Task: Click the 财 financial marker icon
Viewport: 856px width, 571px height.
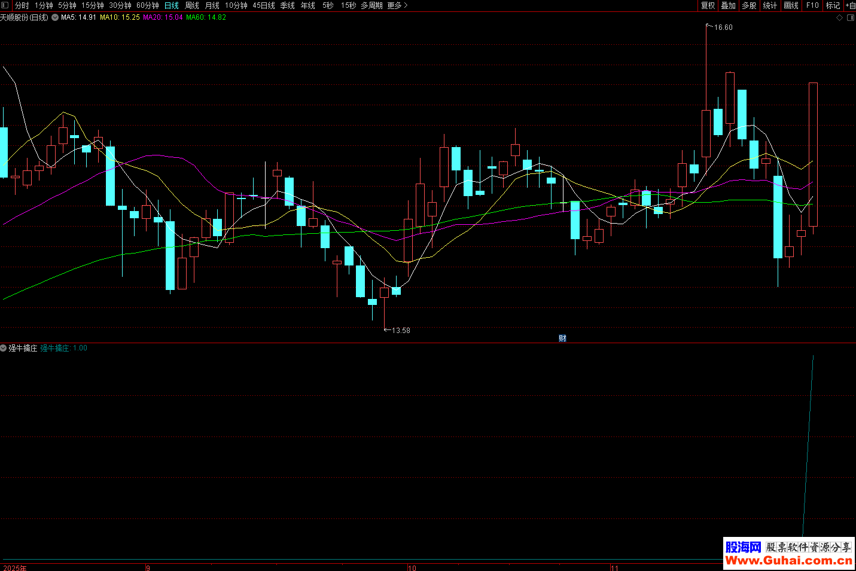Action: (x=562, y=338)
